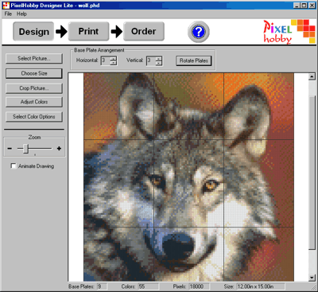Go to the Order step
318x292 pixels.
coord(144,31)
